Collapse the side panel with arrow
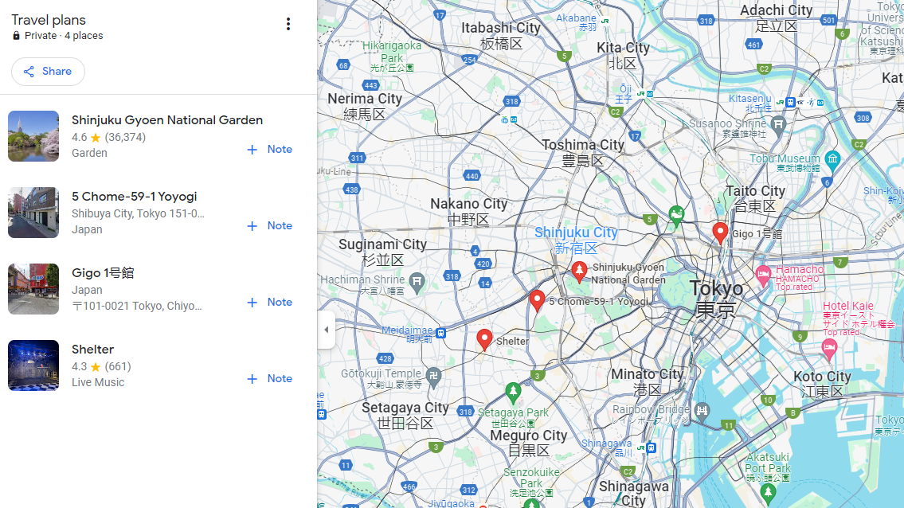The width and height of the screenshot is (904, 508). tap(327, 330)
